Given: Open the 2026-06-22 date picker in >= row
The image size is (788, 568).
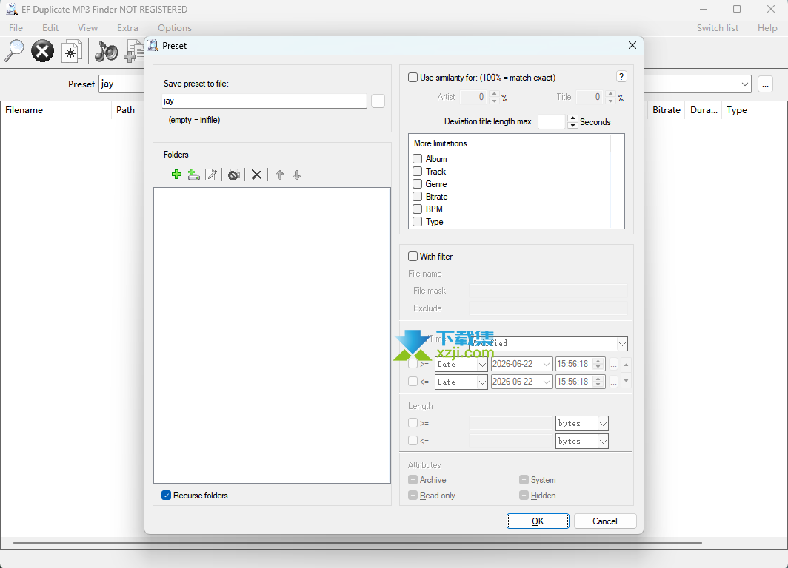Looking at the screenshot, I should click(547, 365).
